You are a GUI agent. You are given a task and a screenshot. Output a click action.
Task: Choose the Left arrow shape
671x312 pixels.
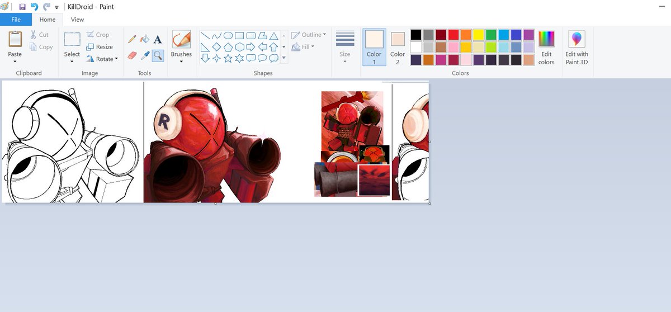click(x=262, y=46)
